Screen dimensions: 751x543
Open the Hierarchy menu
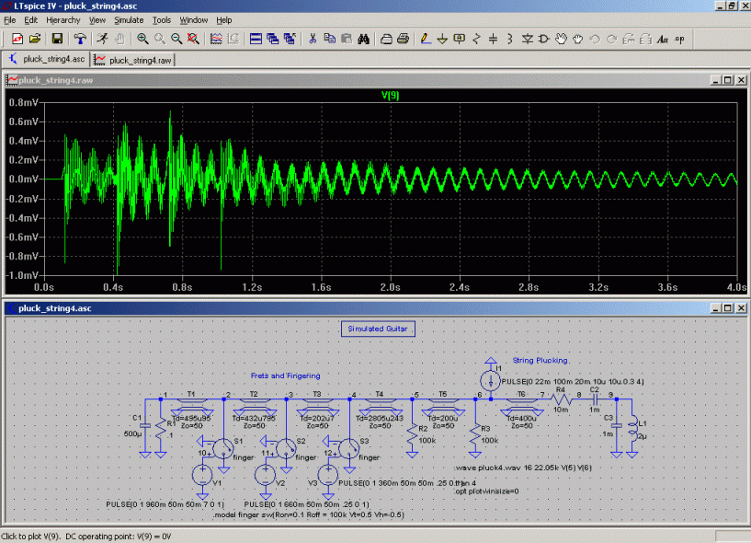(x=63, y=19)
